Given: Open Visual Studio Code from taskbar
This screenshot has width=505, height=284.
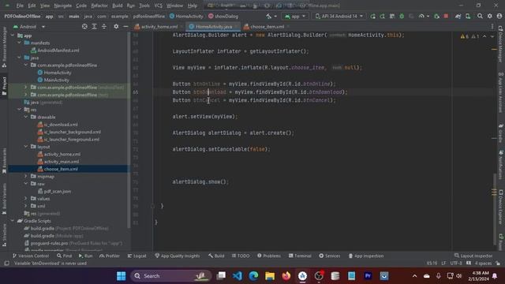Looking at the screenshot, I should coord(238,276).
